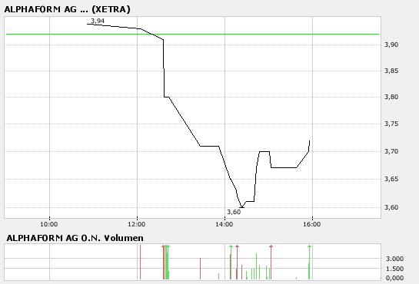The image size is (419, 284).
Task: Click the ALPHAFORM AG O.N. Volumen heading
Action: click(x=75, y=238)
